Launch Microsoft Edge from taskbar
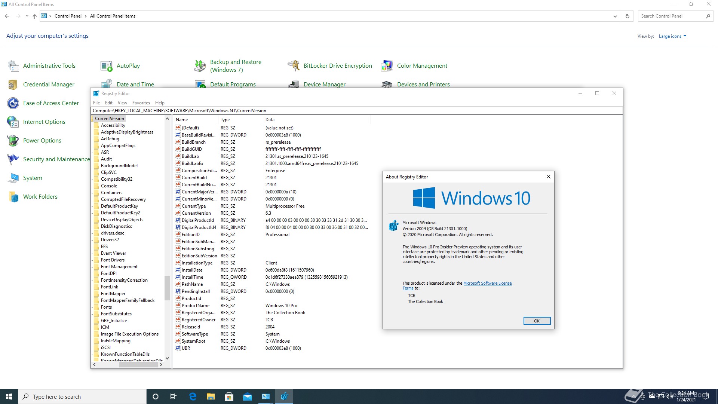 pos(193,397)
